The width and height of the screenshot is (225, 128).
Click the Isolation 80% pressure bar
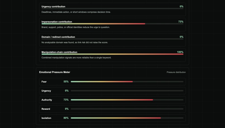point(127,118)
